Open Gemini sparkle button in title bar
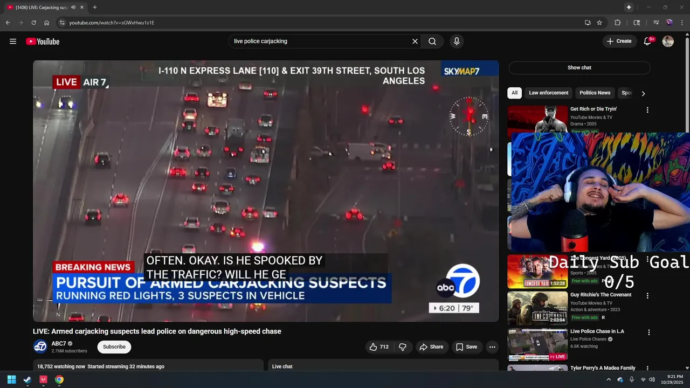690x388 pixels. [629, 8]
